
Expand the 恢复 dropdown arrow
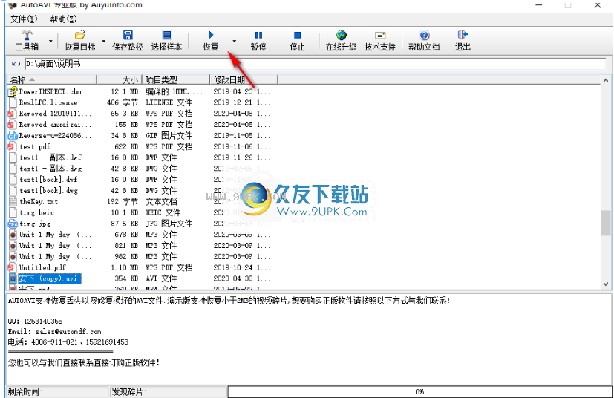pos(234,41)
